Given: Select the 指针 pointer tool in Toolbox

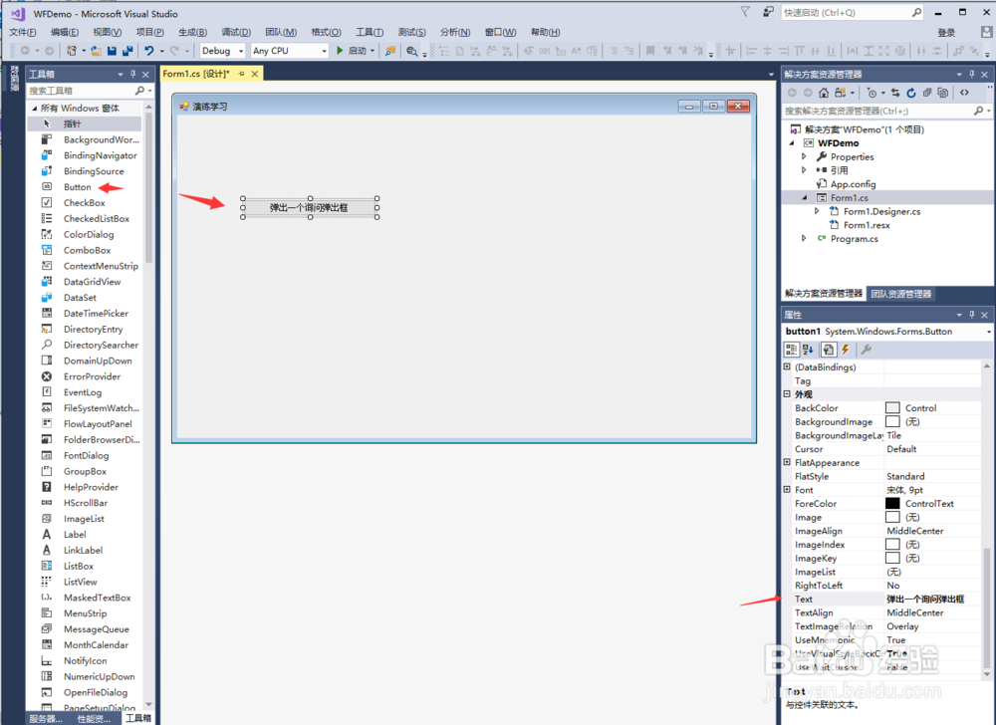Looking at the screenshot, I should click(85, 123).
